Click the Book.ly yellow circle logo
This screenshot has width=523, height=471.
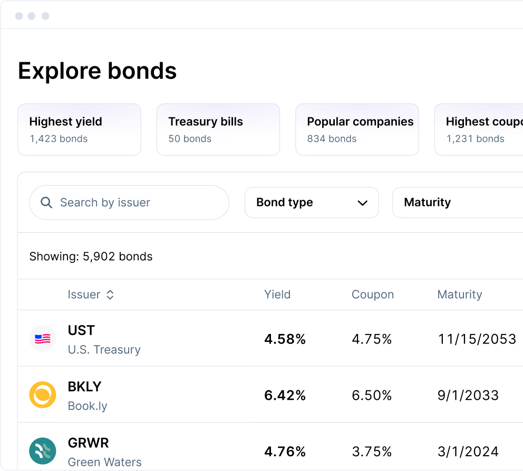tap(43, 395)
